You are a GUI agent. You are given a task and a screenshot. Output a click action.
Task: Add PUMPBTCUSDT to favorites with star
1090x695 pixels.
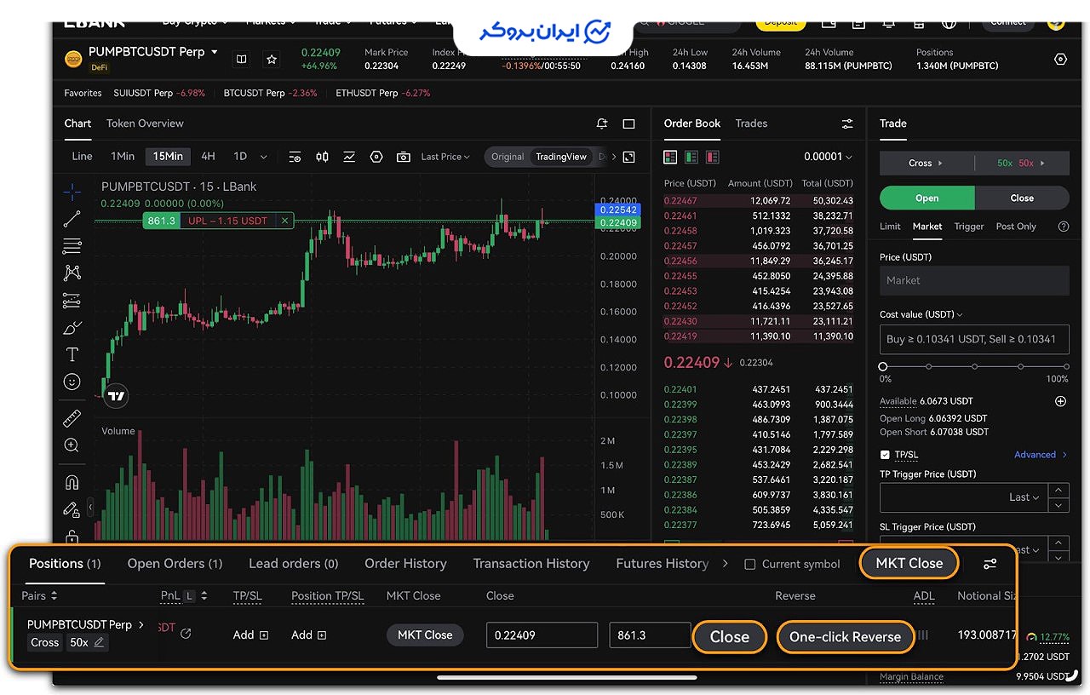pos(272,59)
